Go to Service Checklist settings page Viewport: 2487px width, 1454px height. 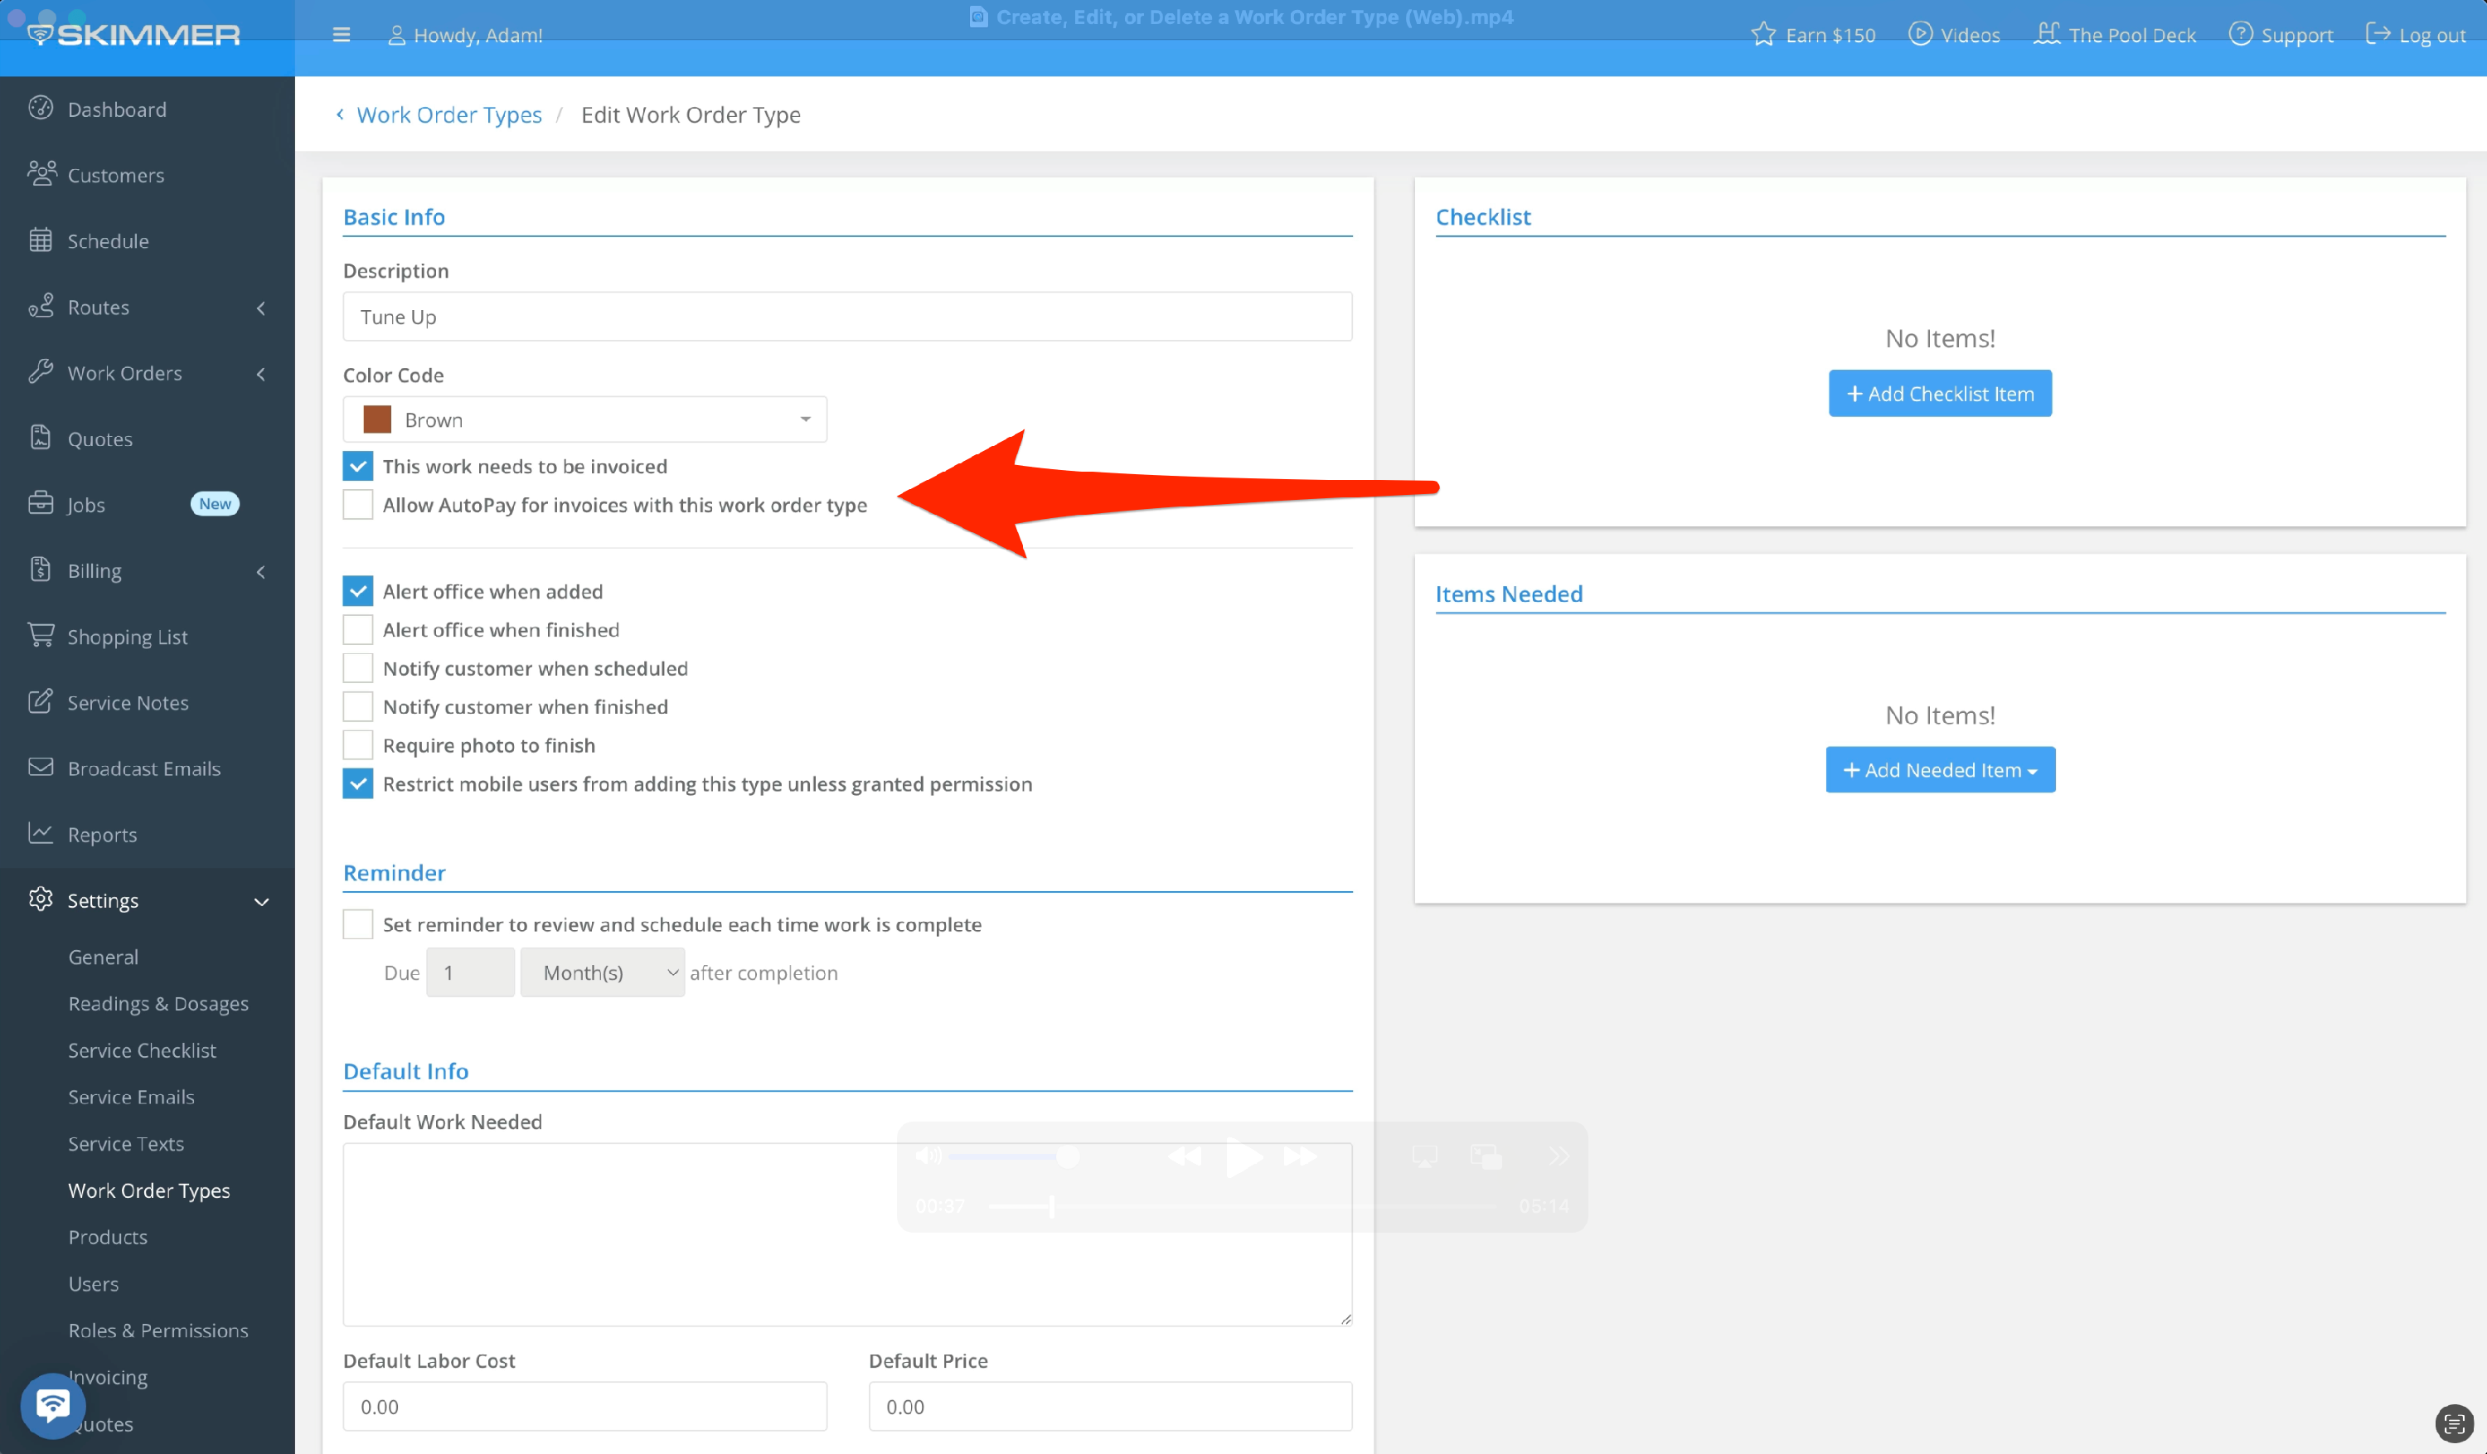[x=142, y=1049]
